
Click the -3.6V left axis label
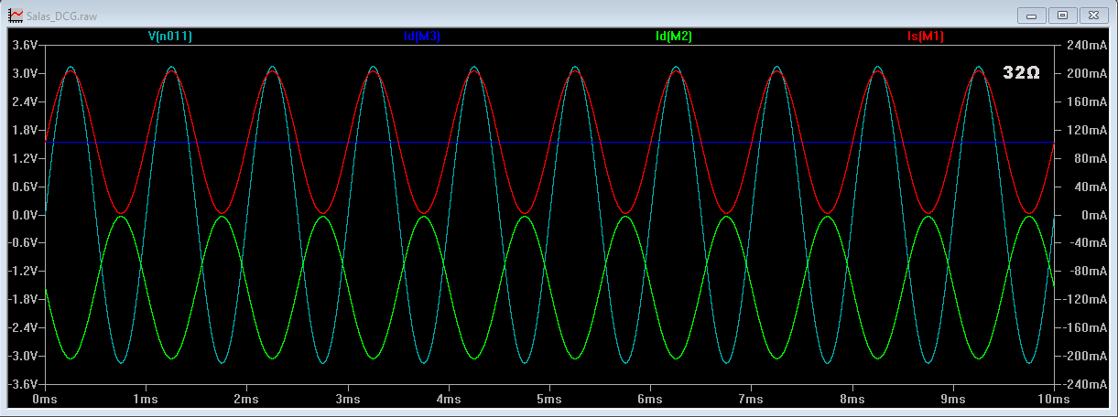coord(23,384)
